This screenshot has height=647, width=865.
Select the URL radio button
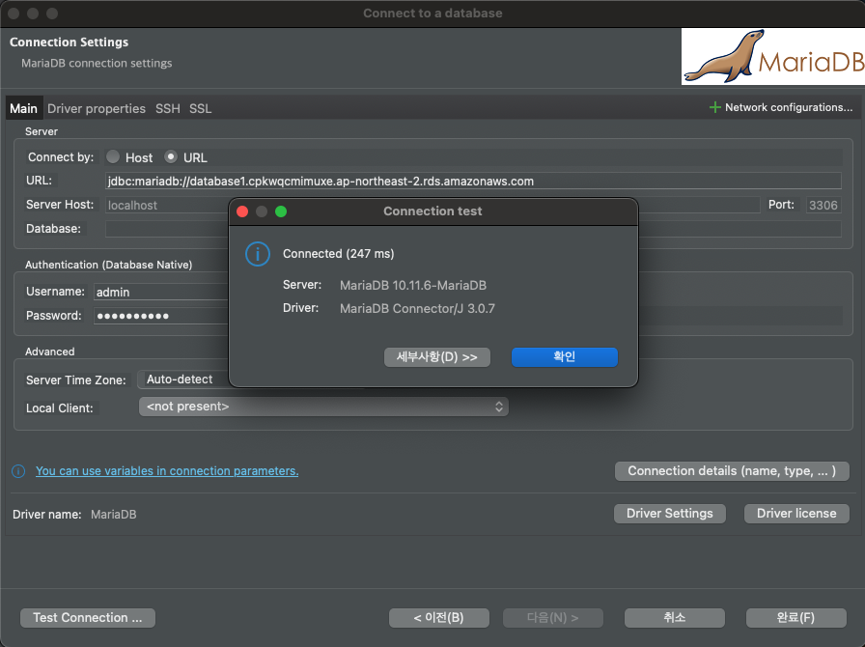click(x=171, y=156)
